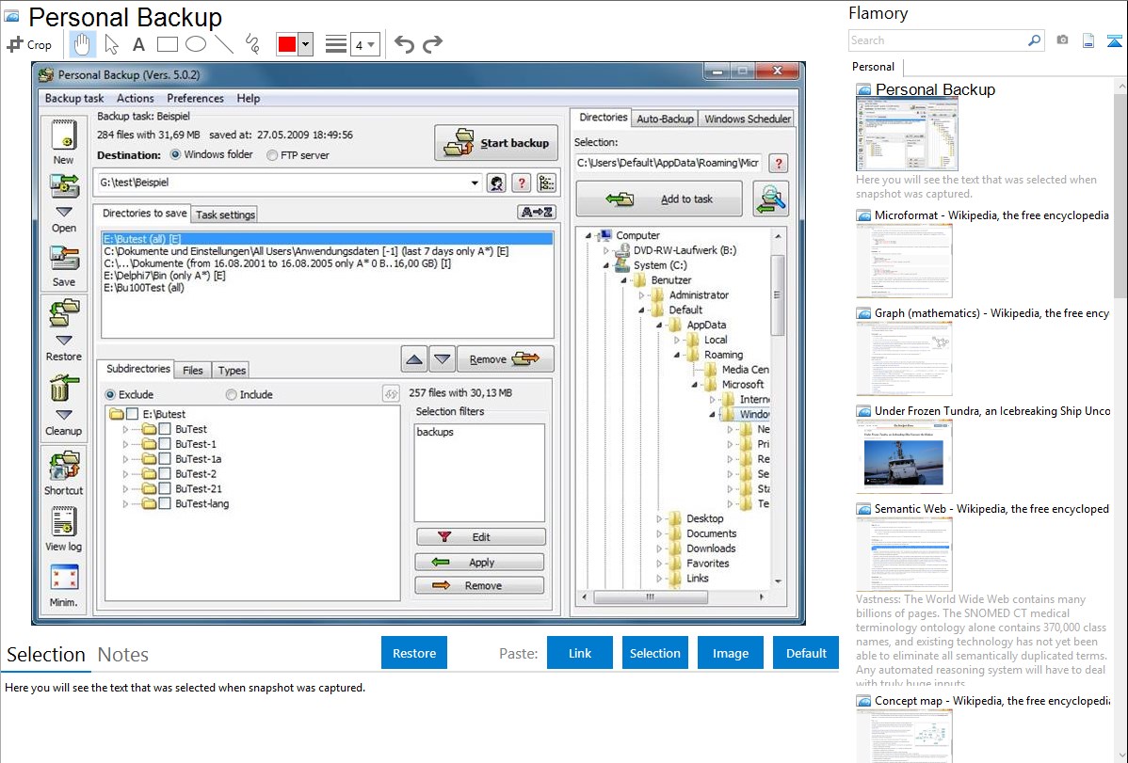Viewport: 1128px width, 763px height.
Task: Expand the DVD-RW-Laufwerk (B:) node
Action: pos(605,251)
